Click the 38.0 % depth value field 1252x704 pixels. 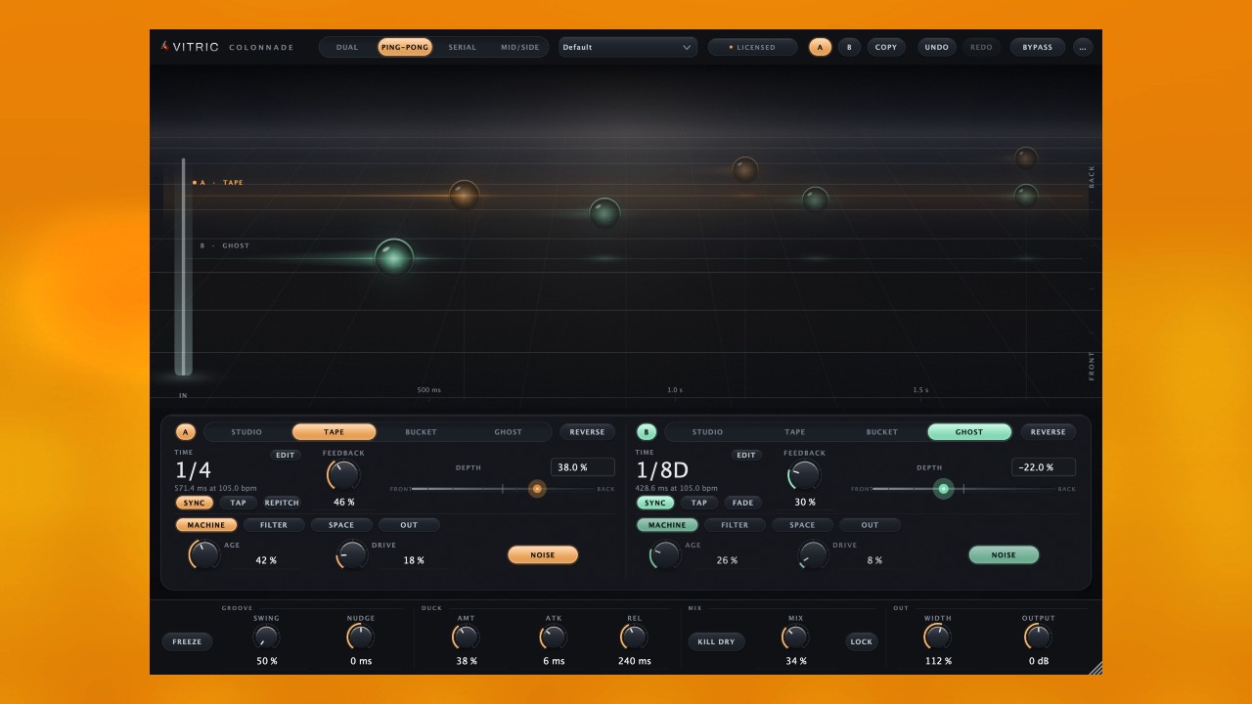click(x=583, y=467)
